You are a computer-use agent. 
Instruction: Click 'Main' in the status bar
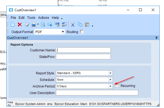pyautogui.click(x=84, y=104)
